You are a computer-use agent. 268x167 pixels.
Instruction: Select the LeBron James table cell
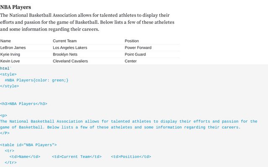(13, 48)
